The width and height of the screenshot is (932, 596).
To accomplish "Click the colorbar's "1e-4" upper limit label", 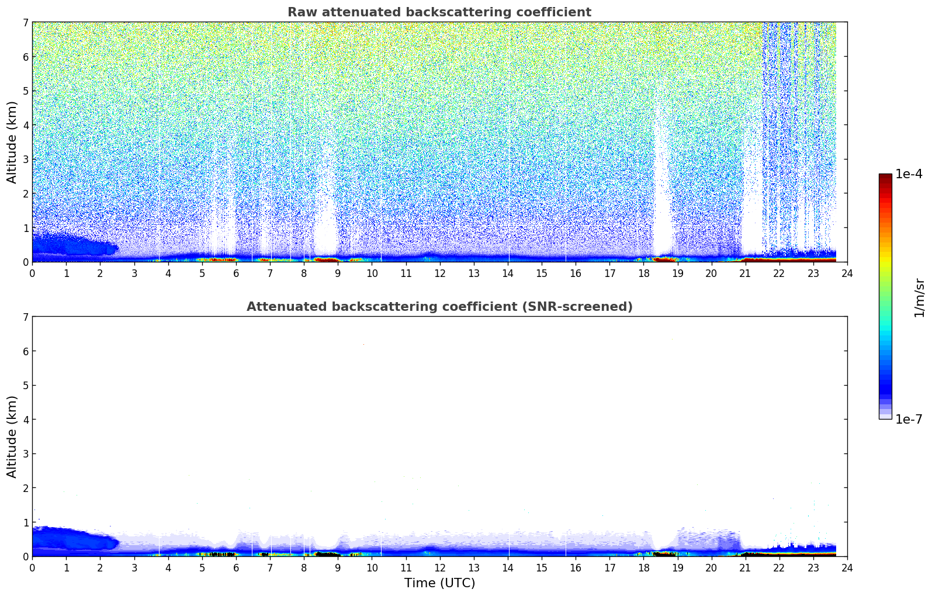I will (909, 174).
